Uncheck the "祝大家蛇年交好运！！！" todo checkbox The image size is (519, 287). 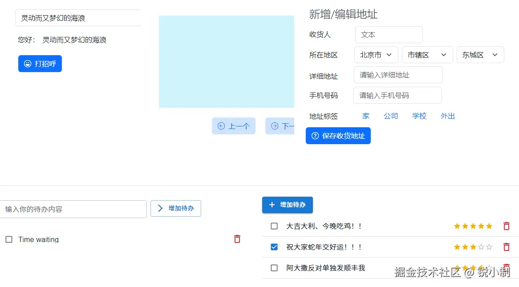274,247
